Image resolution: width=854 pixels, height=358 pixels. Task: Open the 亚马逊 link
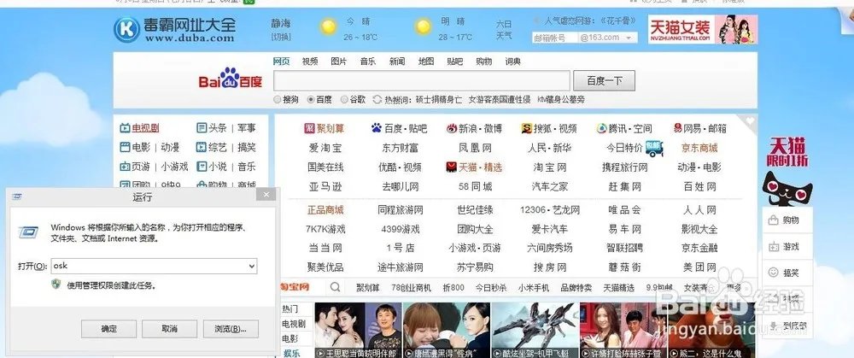[x=325, y=187]
